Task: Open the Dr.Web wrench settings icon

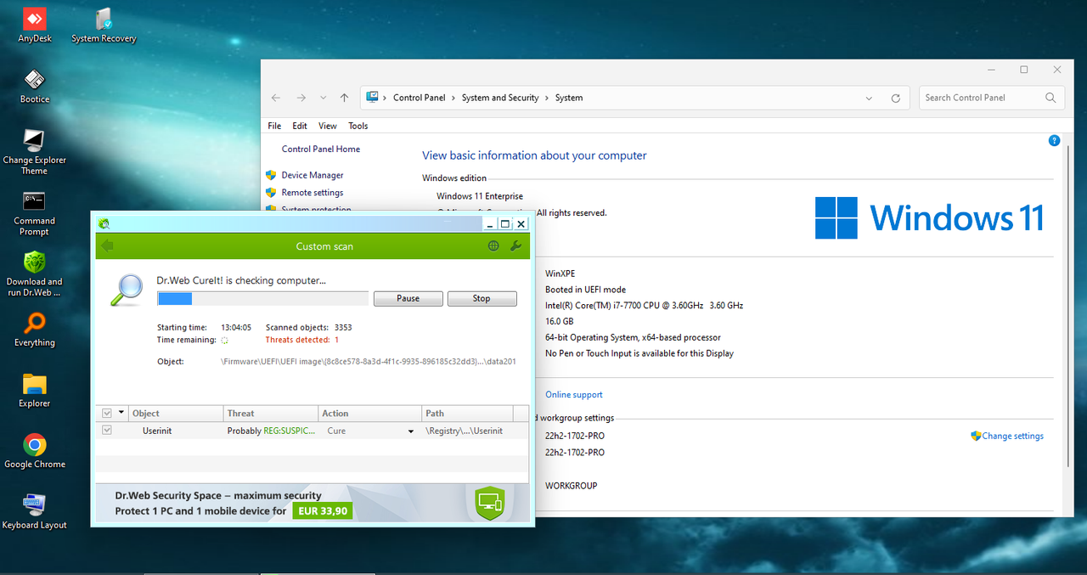Action: pos(515,246)
